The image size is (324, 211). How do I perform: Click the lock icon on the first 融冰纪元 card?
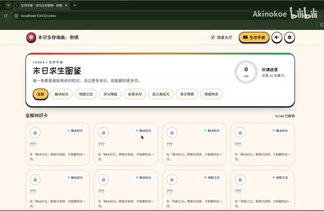coord(35,132)
